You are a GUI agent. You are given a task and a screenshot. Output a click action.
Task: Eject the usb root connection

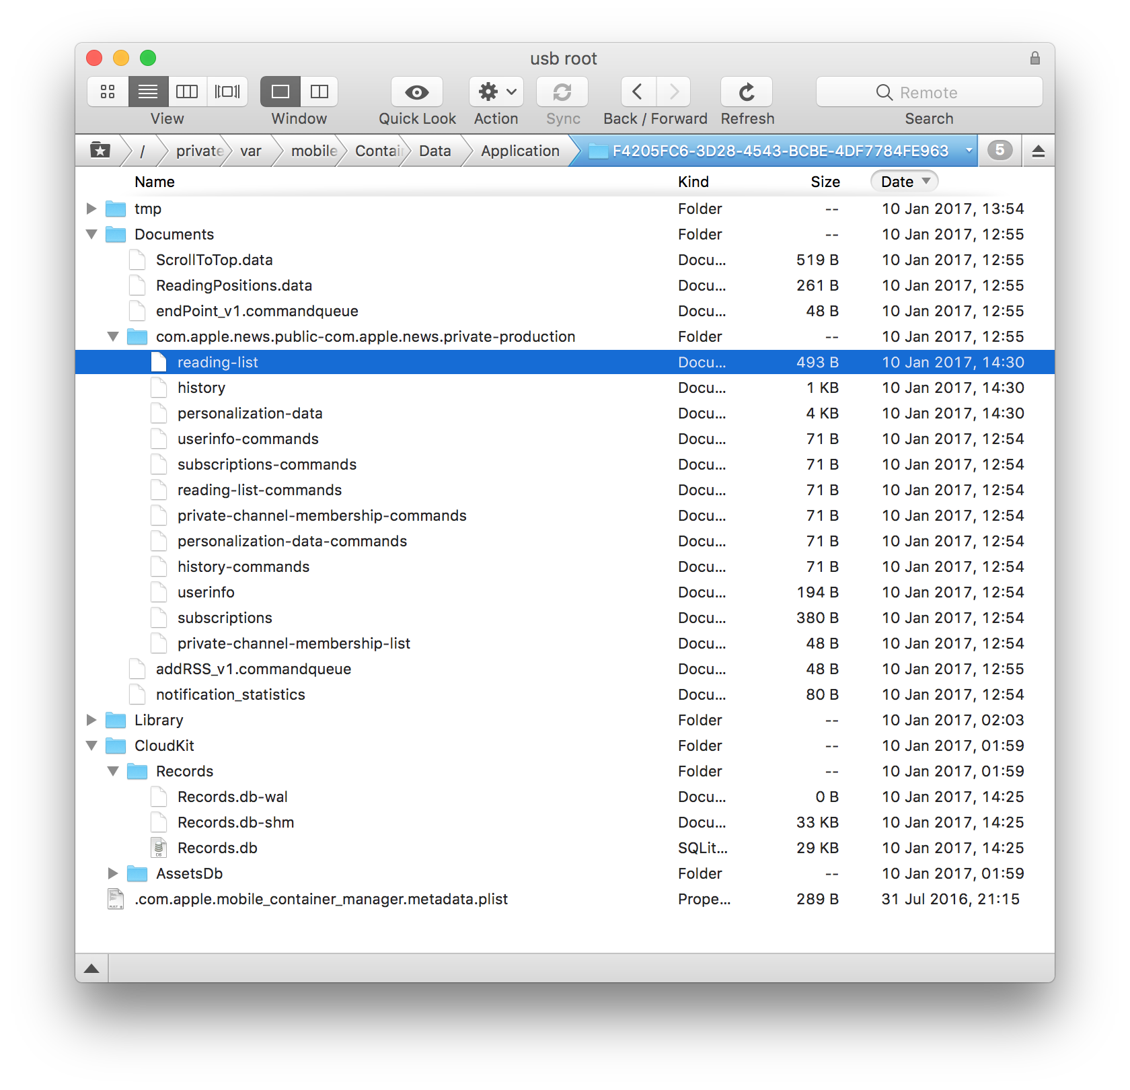click(x=1038, y=151)
